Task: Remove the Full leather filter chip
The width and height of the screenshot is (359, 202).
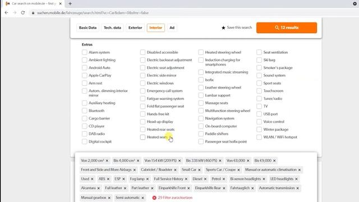Action: tap(125, 189)
